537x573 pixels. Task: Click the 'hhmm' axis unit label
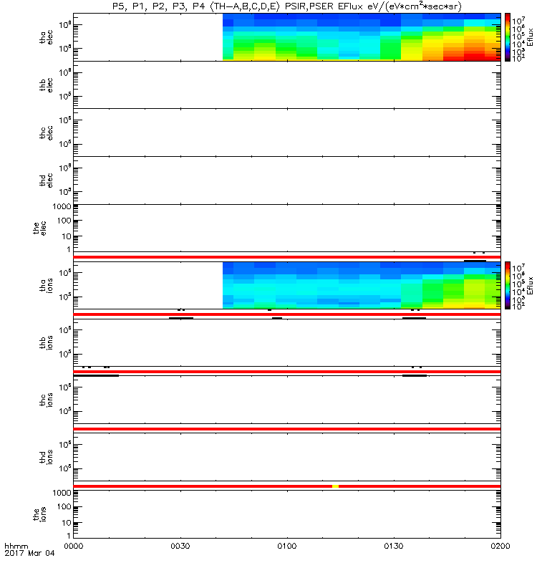pos(16,546)
